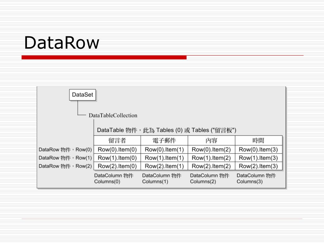Click the DataTable 物件 Tables (0) caption
The width and height of the screenshot is (324, 243).
click(x=166, y=130)
